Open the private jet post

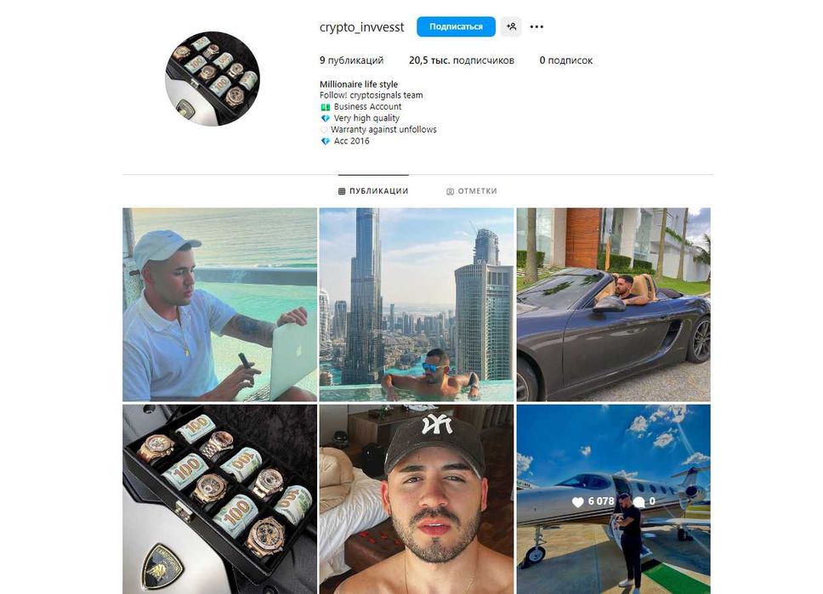click(614, 499)
